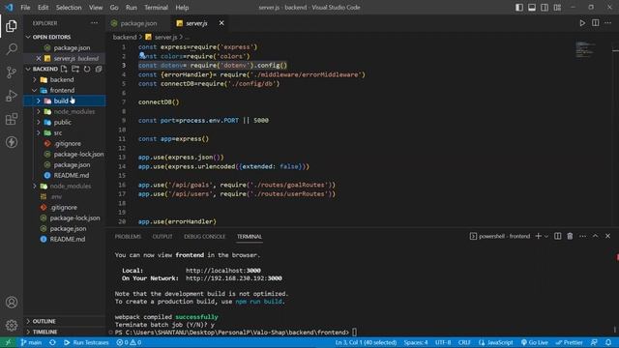Open terminal launch profile dropdown arrow

tap(546, 236)
